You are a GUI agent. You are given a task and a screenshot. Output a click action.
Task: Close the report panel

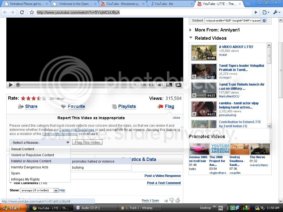(x=176, y=118)
